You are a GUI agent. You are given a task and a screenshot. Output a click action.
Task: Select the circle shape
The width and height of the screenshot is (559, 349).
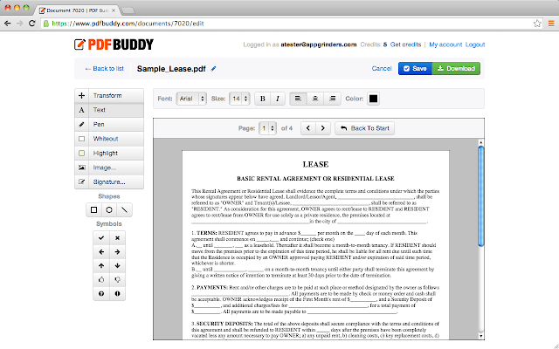click(110, 209)
